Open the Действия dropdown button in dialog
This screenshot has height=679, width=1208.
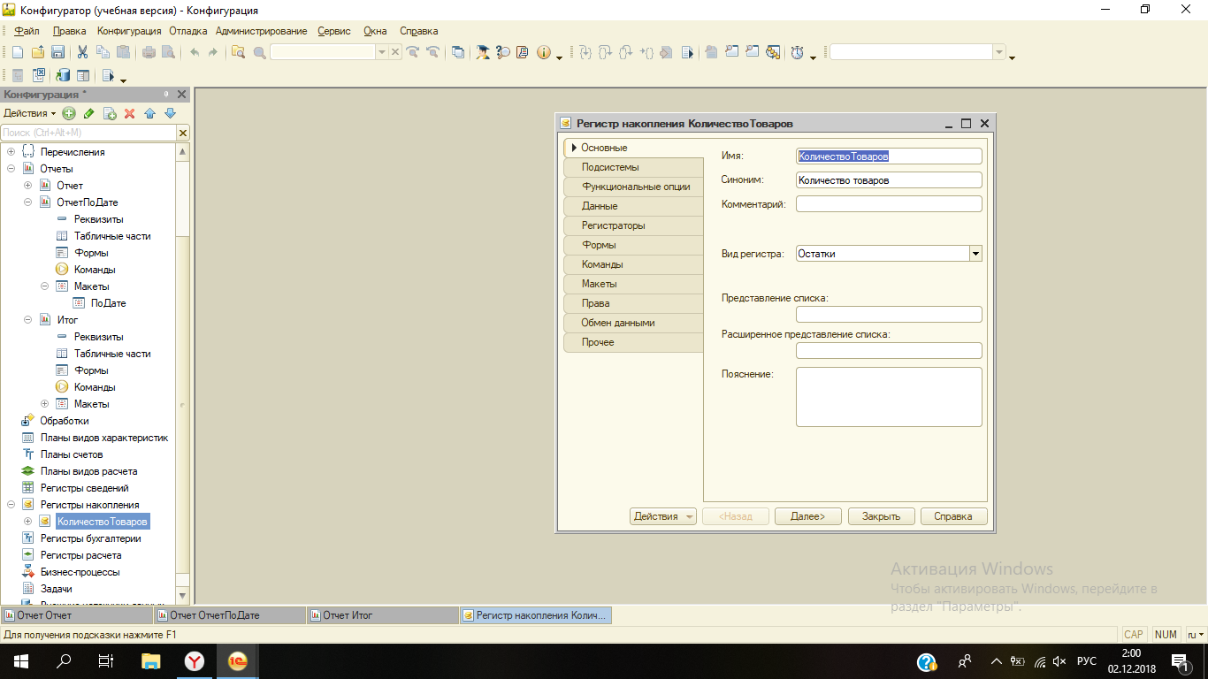(x=663, y=516)
